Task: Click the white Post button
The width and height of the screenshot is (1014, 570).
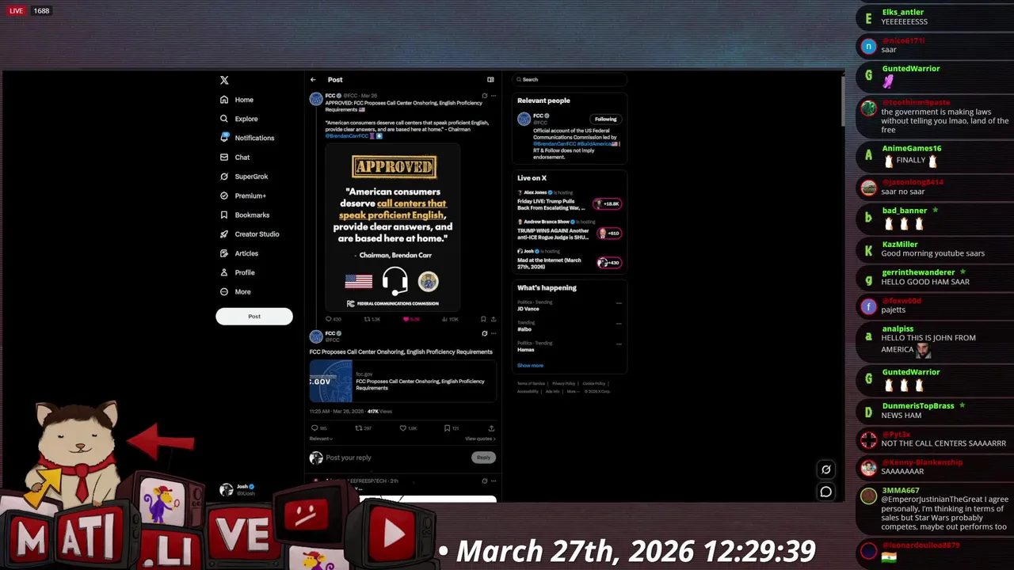Action: coord(254,317)
